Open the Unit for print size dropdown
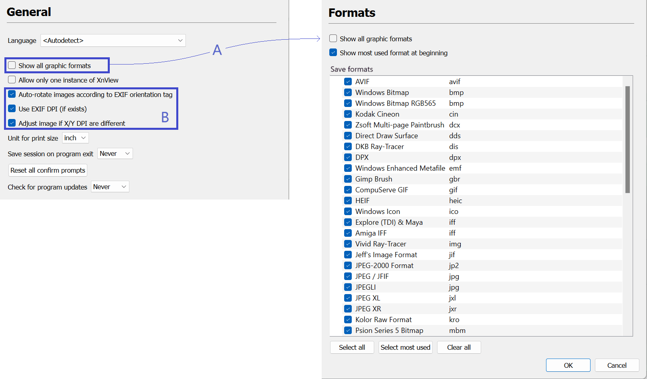The height and width of the screenshot is (379, 647). coord(75,138)
